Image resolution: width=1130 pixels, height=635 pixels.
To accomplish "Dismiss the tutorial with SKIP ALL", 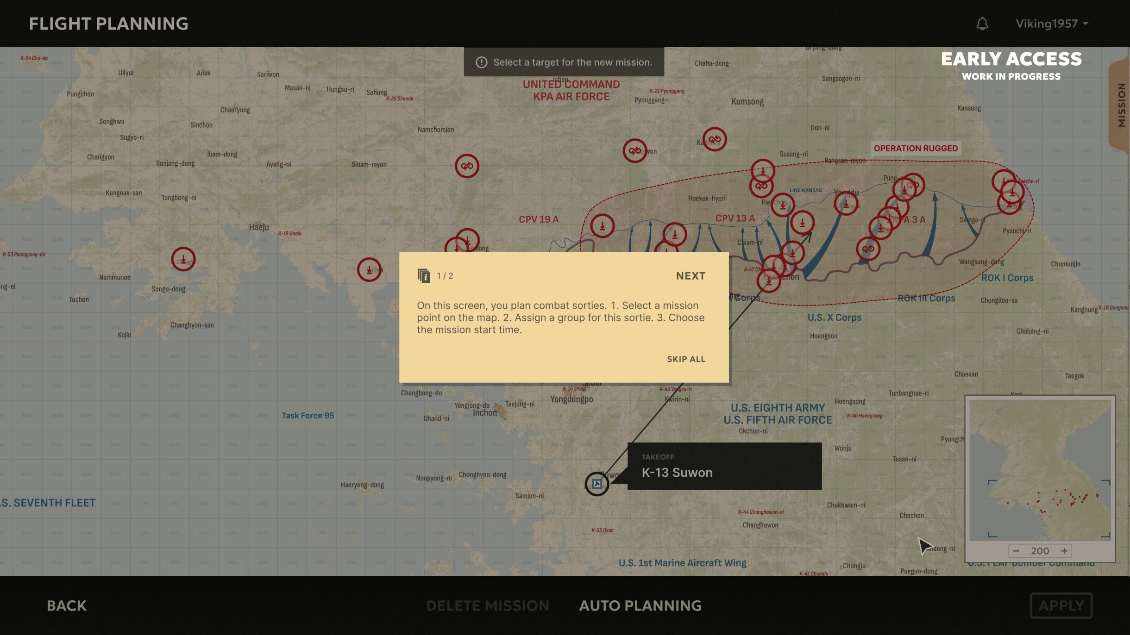I will 686,359.
